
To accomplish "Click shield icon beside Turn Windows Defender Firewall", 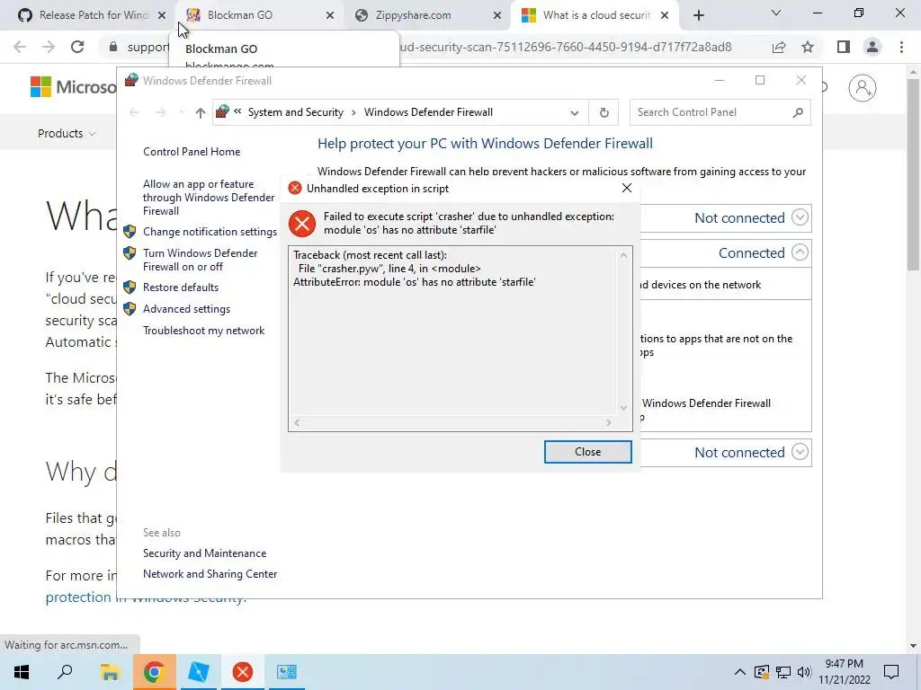I will click(x=130, y=252).
